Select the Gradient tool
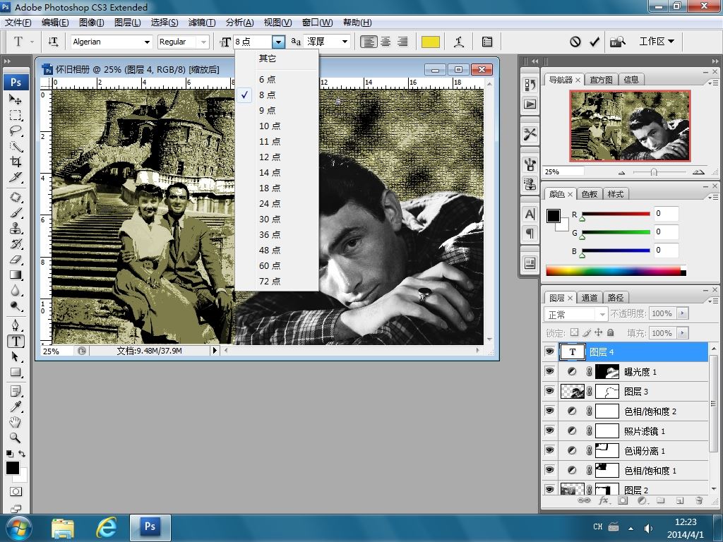This screenshot has width=723, height=542. coord(16,275)
